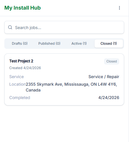The width and height of the screenshot is (129, 142).
Task: Click the Location field label
Action: click(x=17, y=84)
